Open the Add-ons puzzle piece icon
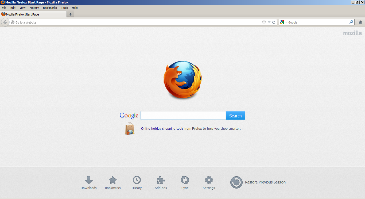Viewport: 365px width, 199px height. point(161,180)
